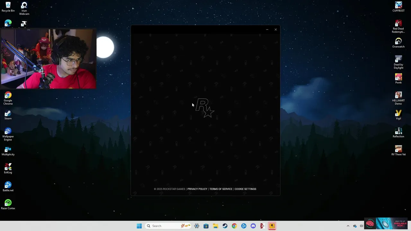Select the CUFFBUST desktop icon
The width and height of the screenshot is (411, 231).
[398, 7]
